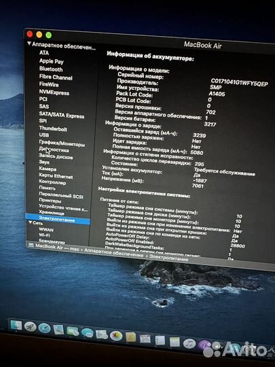Click serial number C0171041G1WFY5QEP

click(239, 83)
